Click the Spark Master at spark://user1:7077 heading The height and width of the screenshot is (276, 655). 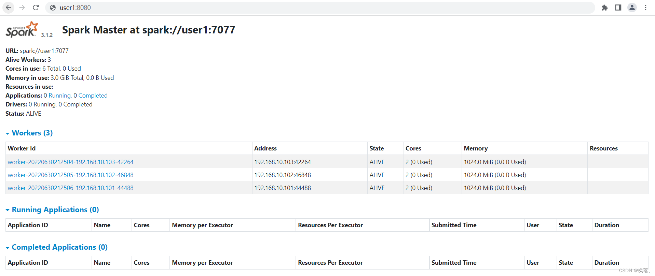pyautogui.click(x=148, y=30)
